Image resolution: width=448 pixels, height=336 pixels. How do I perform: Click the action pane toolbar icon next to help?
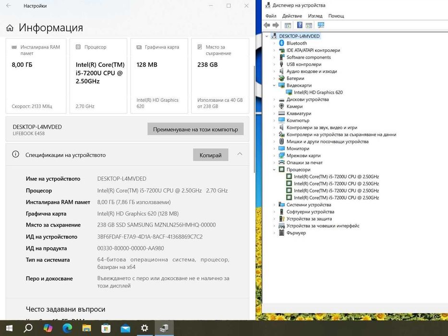[309, 25]
